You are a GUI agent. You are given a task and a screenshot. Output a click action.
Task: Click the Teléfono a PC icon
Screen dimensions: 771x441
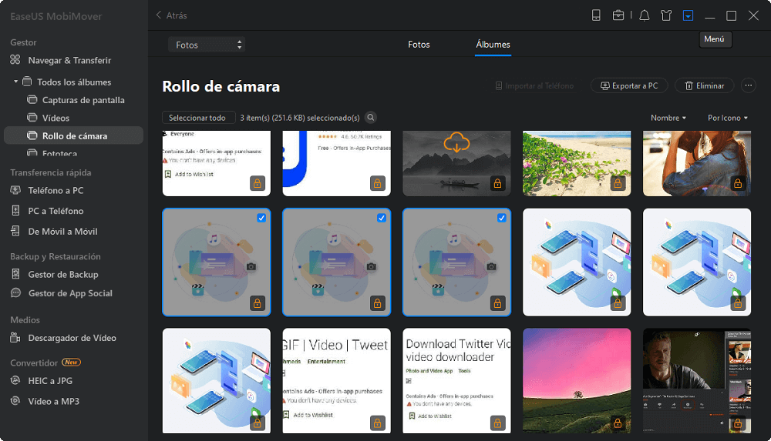(15, 190)
